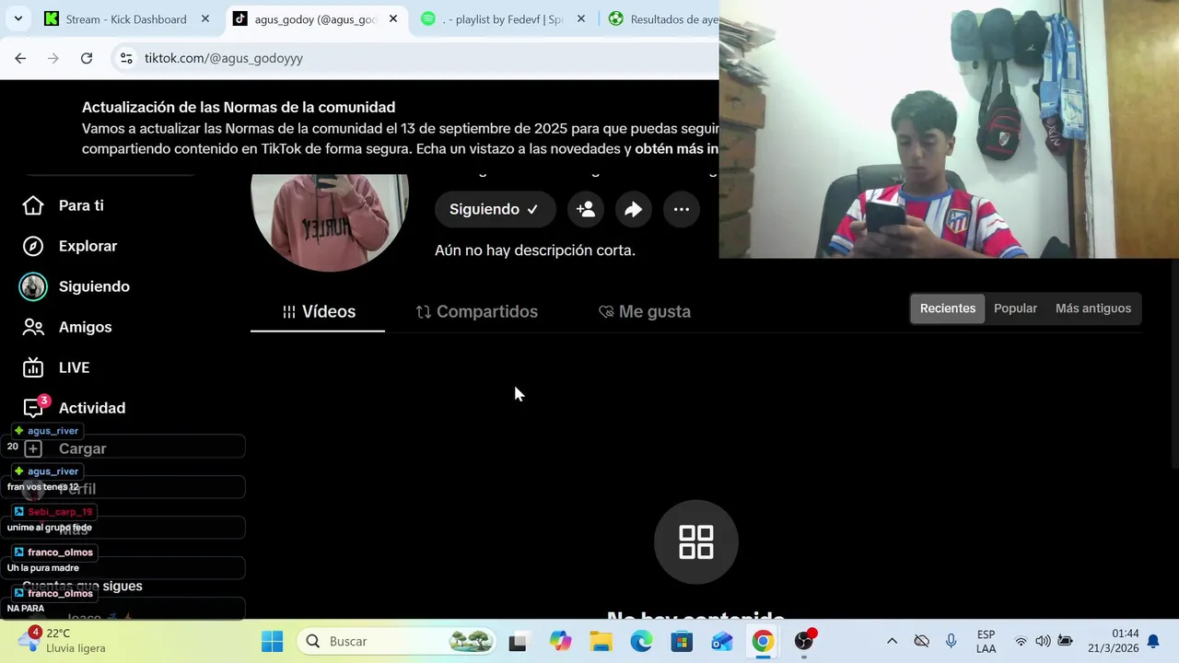Click the profile avatar picture
The height and width of the screenshot is (663, 1179).
pyautogui.click(x=330, y=221)
